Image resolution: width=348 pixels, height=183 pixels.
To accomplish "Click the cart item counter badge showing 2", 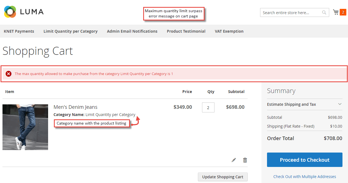I will tap(343, 12).
